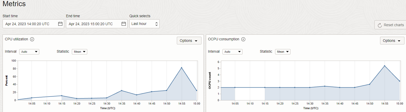Click the Start time date field

[x=30, y=24]
